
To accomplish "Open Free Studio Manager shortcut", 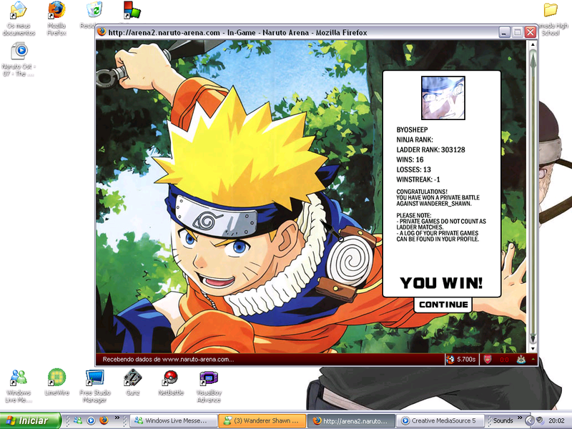I will coord(94,378).
